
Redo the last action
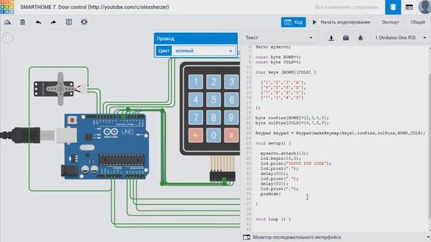click(53, 22)
